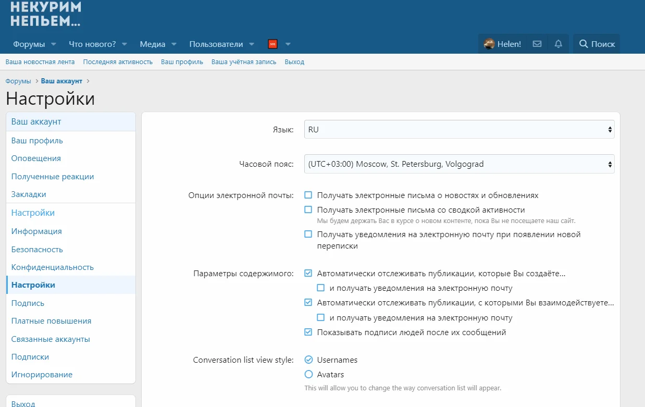The width and height of the screenshot is (645, 407).
Task: Click the Некурим Непьем site logo
Action: pos(46,14)
